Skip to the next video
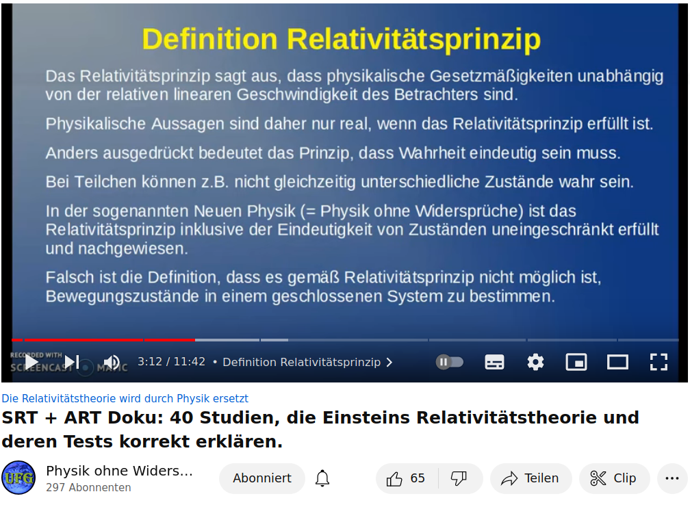Viewport: 690px width, 507px height. [x=72, y=362]
